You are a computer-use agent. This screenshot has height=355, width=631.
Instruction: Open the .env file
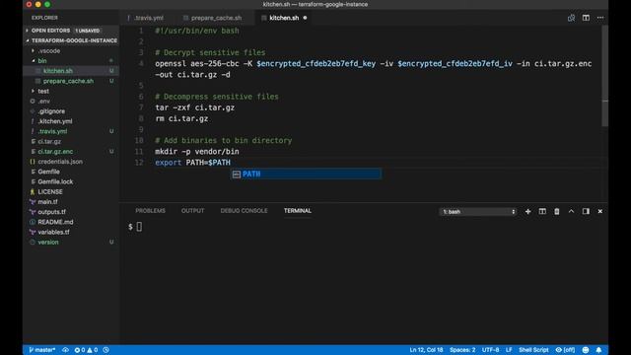43,101
